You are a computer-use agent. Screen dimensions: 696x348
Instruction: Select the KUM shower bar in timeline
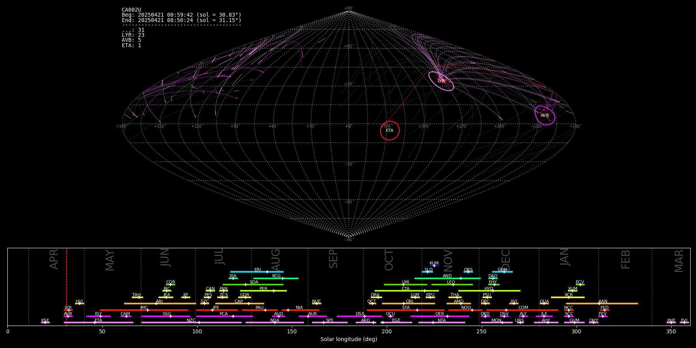pos(434,266)
